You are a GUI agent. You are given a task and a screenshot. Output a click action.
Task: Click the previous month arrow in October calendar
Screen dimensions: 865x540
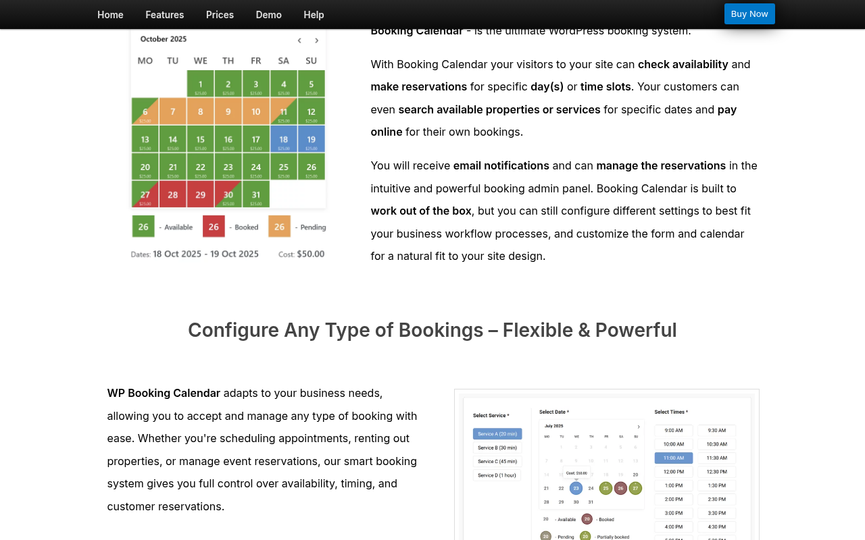pos(299,40)
